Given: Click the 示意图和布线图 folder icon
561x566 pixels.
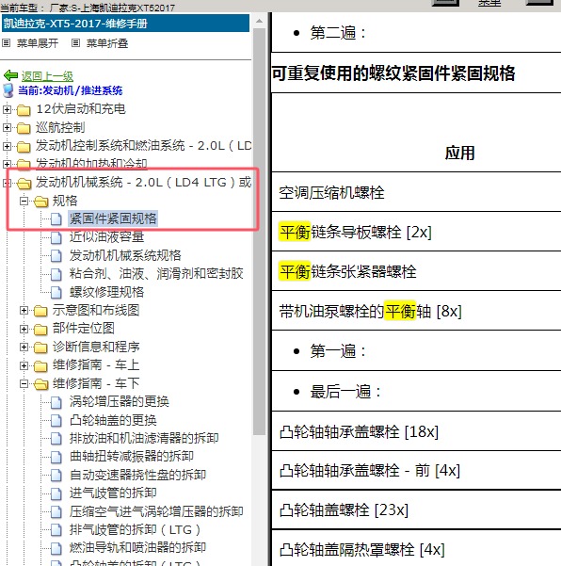Looking at the screenshot, I should (40, 311).
